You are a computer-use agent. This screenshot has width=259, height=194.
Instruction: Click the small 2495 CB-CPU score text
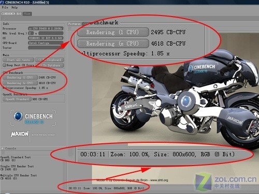click(47, 78)
